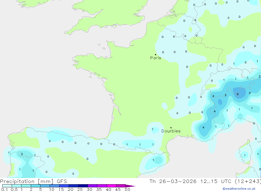Click the 'Precipitation [mm]' title text
This screenshot has height=191, width=261.
tap(27, 181)
